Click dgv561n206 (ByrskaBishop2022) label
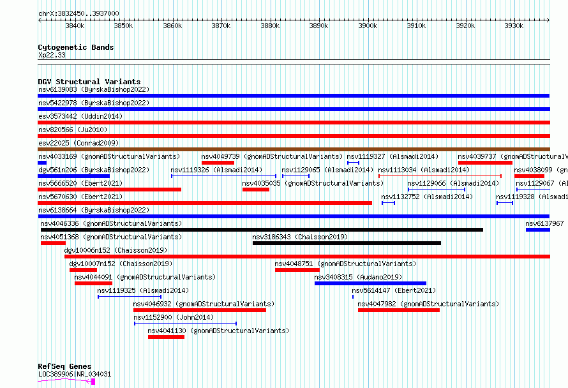568x388 pixels. 94,170
